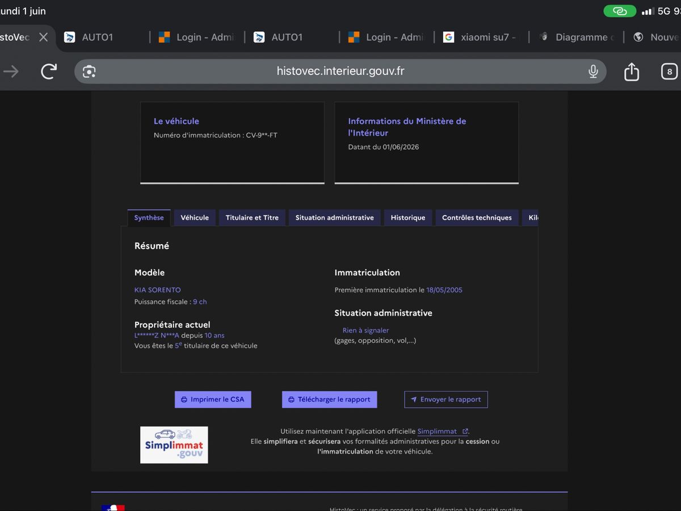Screen dimensions: 681x511
Task: Follow the Simplimmat link
Action: click(x=443, y=432)
